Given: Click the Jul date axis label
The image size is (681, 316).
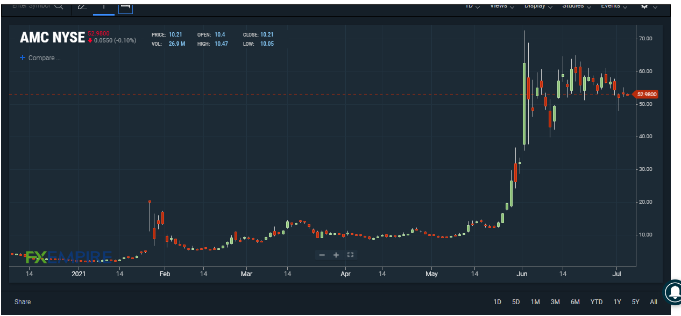Looking at the screenshot, I should (x=616, y=274).
